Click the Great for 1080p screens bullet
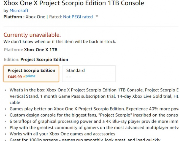179x141 pixels. coord(85,140)
